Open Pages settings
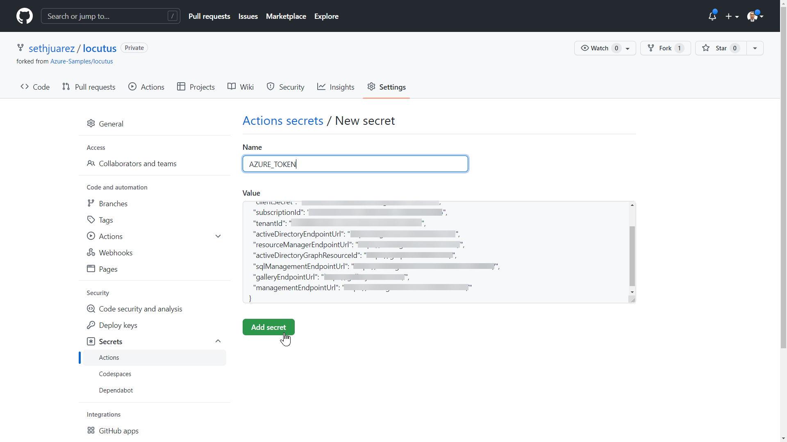 (155, 269)
